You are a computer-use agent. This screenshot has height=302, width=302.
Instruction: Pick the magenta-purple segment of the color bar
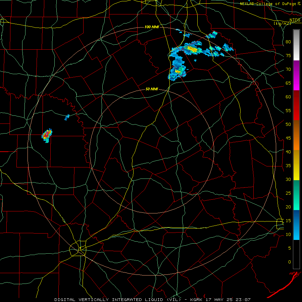click(x=296, y=75)
